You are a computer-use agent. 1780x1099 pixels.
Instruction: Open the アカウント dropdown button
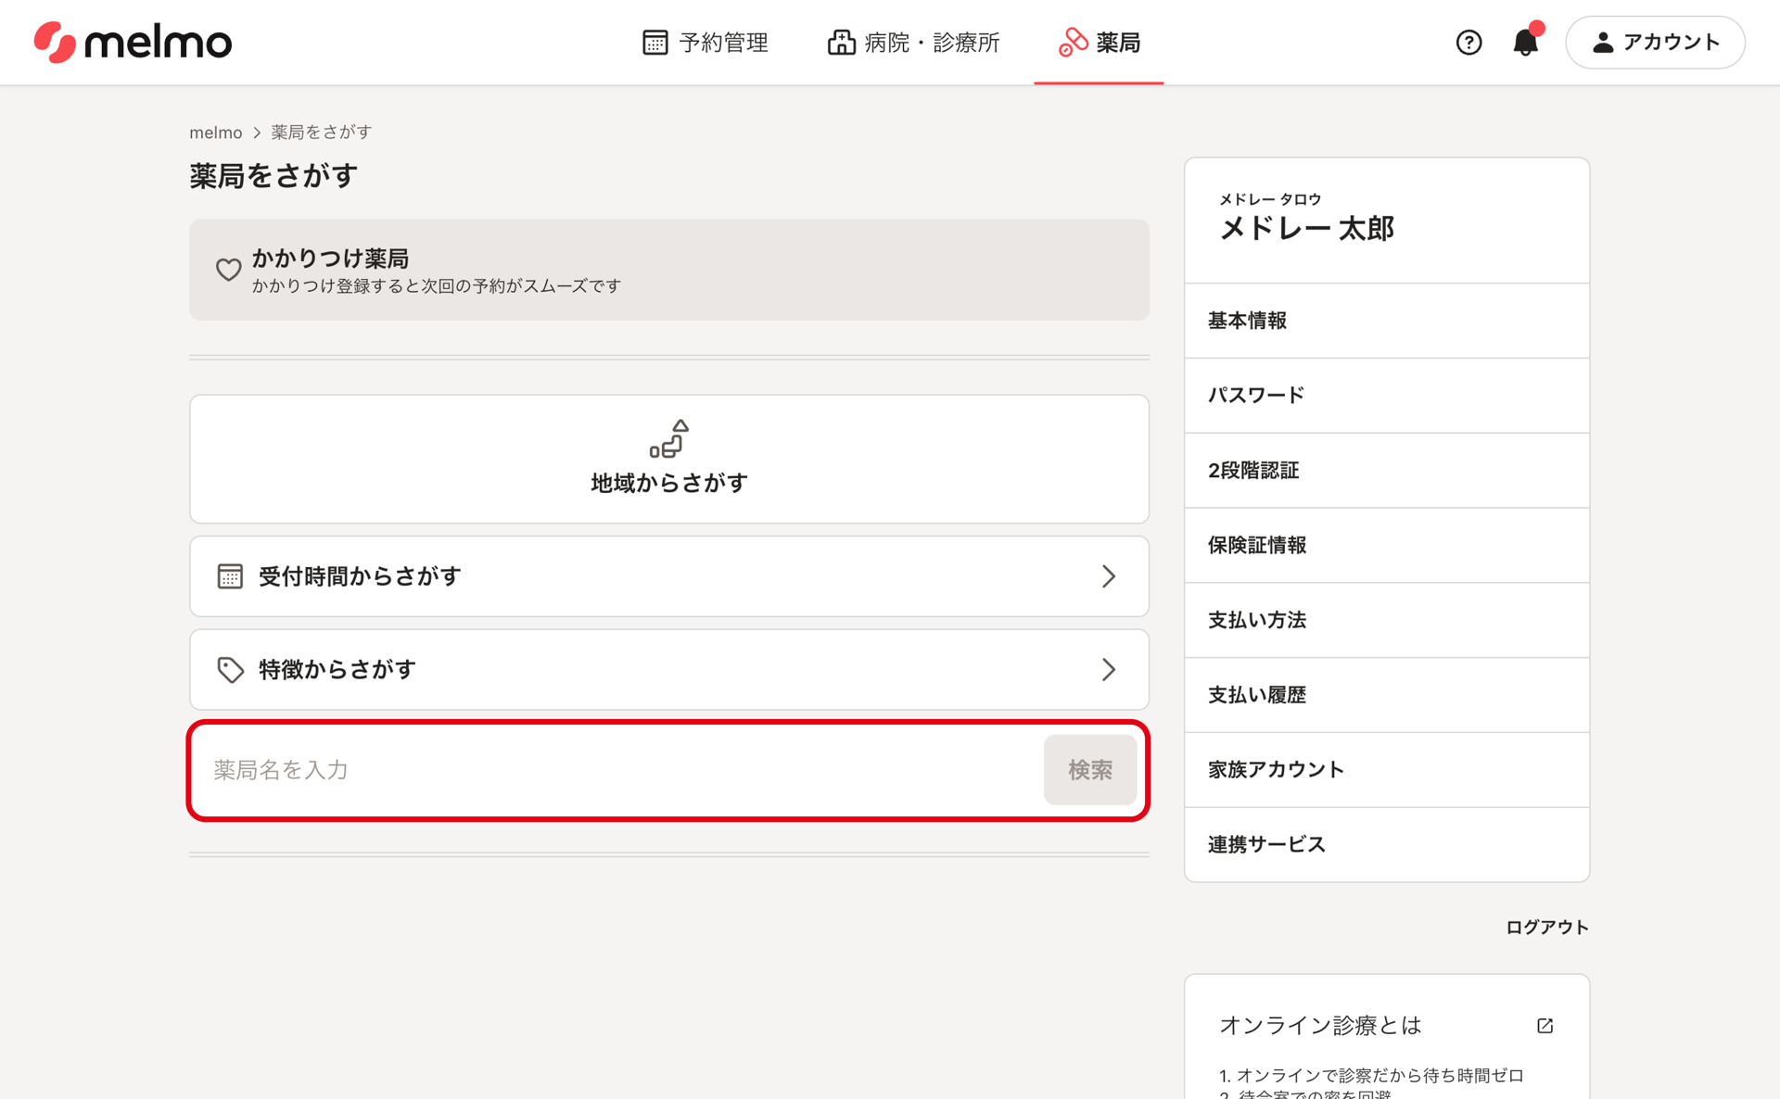[x=1655, y=42]
